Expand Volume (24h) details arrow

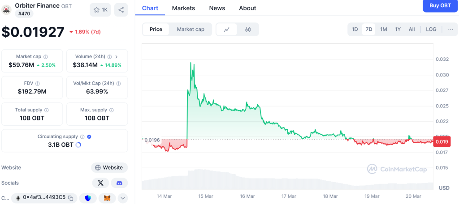[x=117, y=57]
